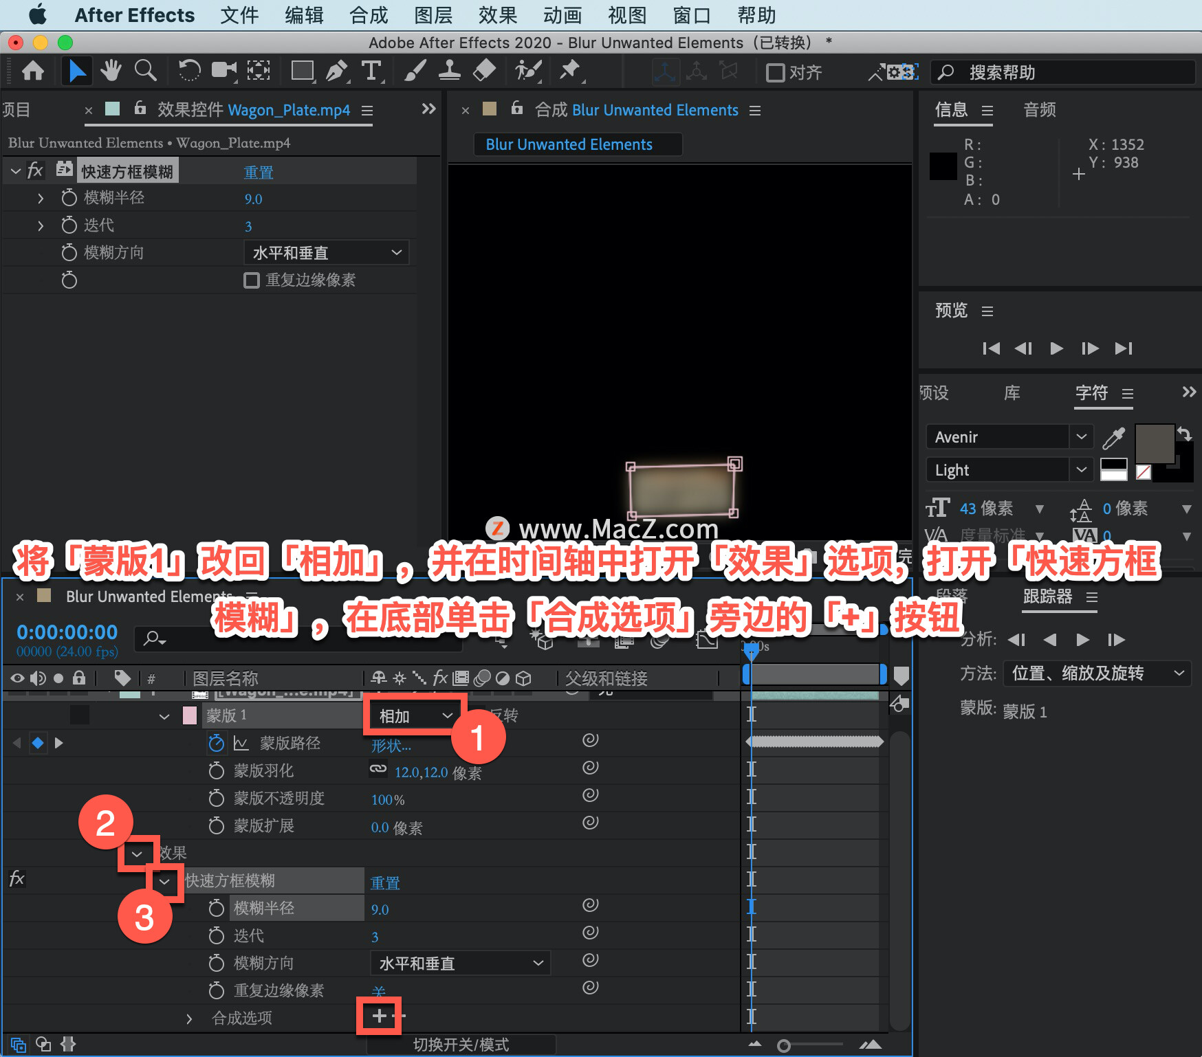Image resolution: width=1202 pixels, height=1057 pixels.
Task: Select the Roto Brush tool
Action: [528, 71]
